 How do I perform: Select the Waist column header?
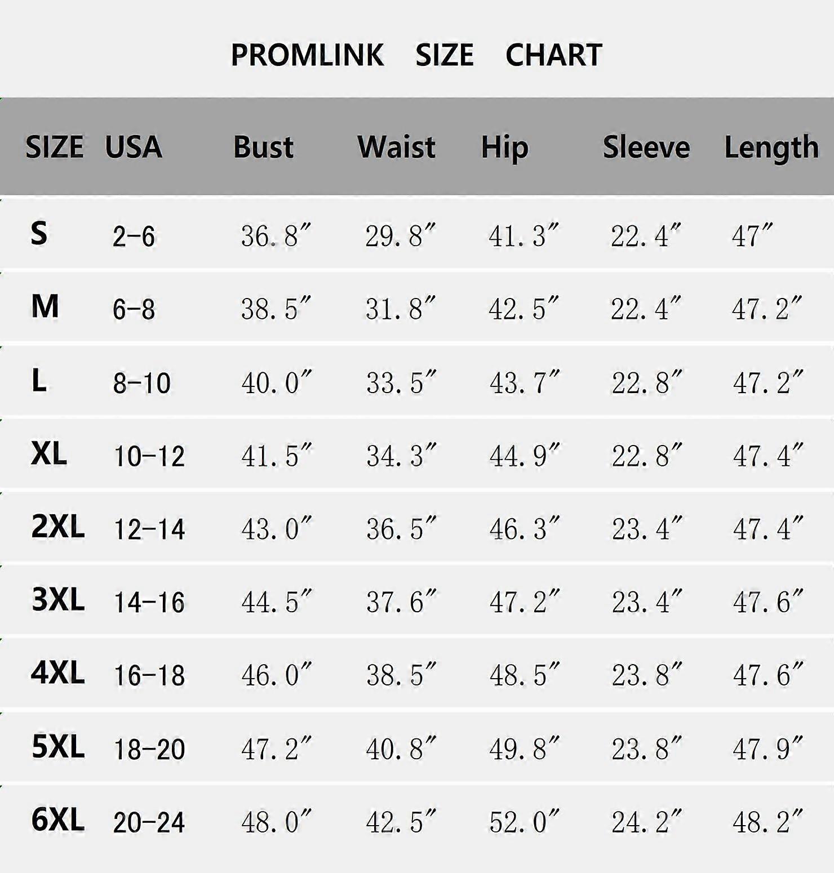(x=397, y=147)
